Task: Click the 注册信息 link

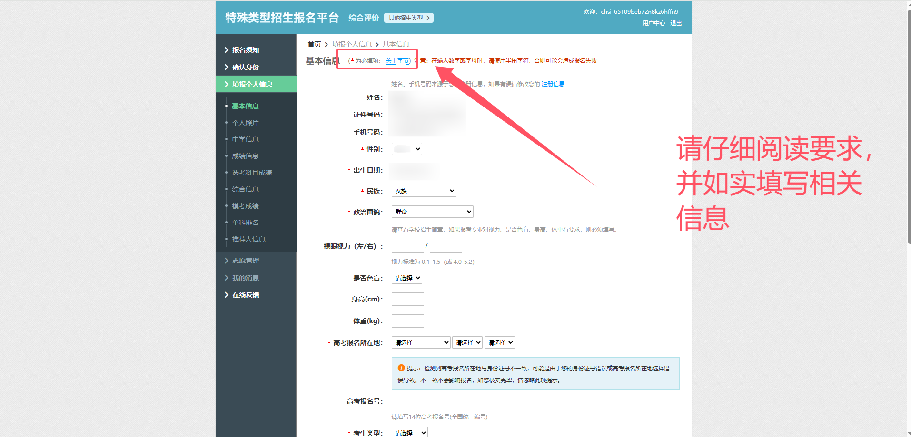Action: 553,84
